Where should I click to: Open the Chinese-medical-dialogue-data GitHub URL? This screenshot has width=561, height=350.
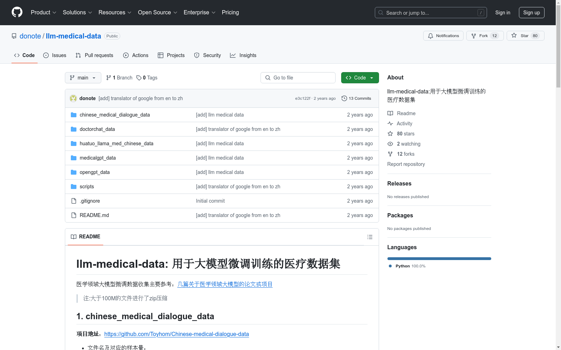tap(177, 334)
